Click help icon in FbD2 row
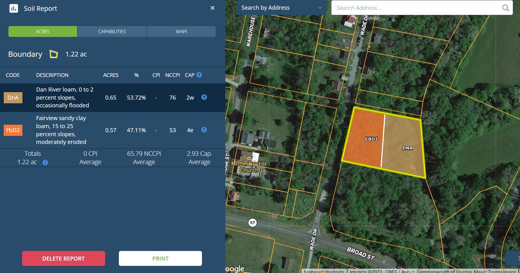 204,130
